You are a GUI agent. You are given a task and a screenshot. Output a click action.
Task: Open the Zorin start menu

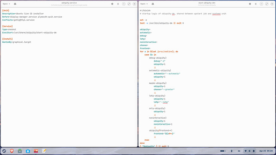4,151
